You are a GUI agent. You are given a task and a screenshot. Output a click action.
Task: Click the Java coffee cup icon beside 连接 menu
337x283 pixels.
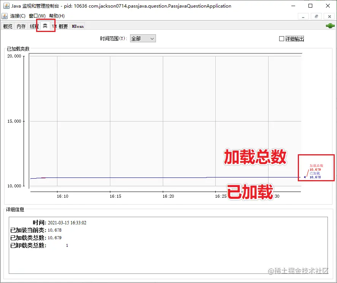[x=5, y=16]
